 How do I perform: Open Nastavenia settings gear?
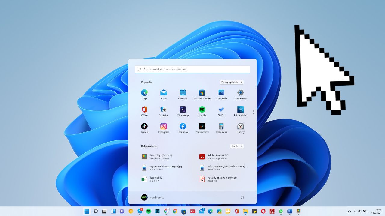tap(241, 94)
